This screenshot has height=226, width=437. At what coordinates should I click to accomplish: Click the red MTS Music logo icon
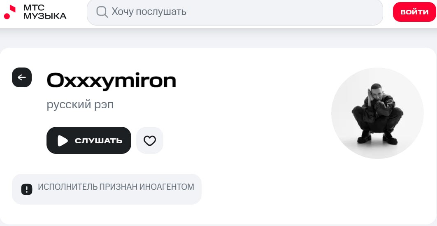(10, 12)
